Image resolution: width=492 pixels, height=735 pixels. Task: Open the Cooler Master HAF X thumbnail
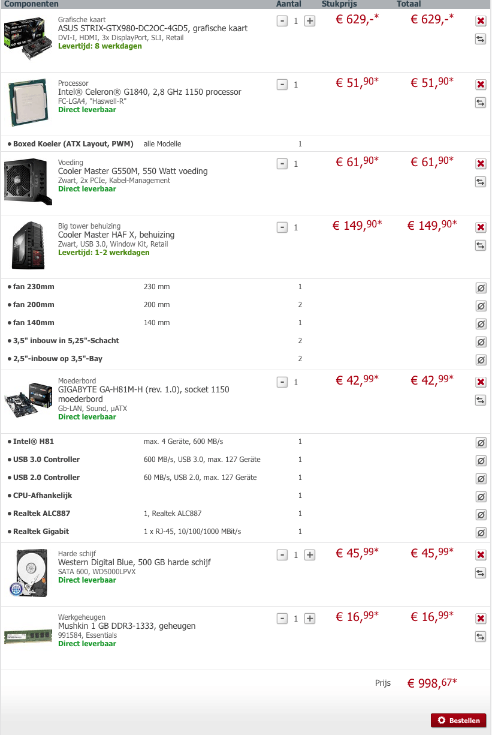(x=28, y=245)
